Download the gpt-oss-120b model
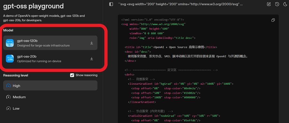Screen dimensions: 289x123 (92, 43)
